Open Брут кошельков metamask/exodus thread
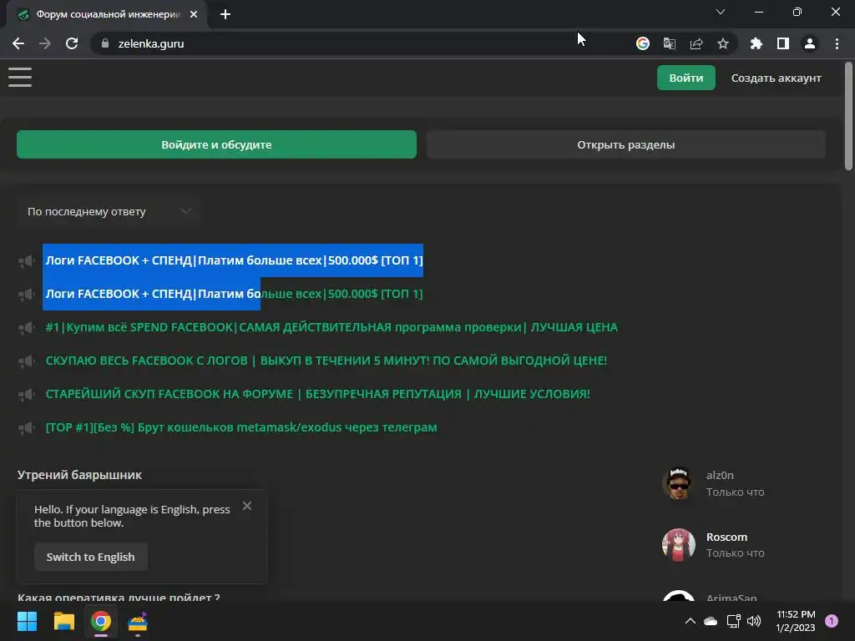 tap(241, 427)
